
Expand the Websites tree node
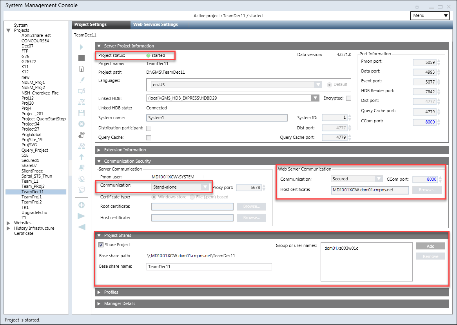(9, 223)
